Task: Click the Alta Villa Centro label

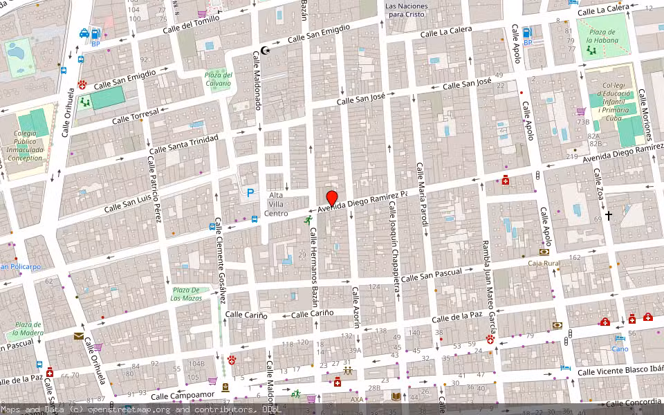Action: 276,204
